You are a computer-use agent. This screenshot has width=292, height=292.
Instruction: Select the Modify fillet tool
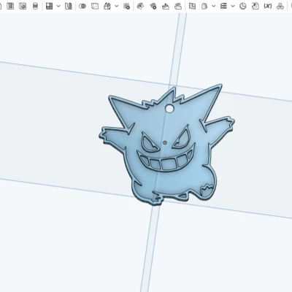(140, 6)
